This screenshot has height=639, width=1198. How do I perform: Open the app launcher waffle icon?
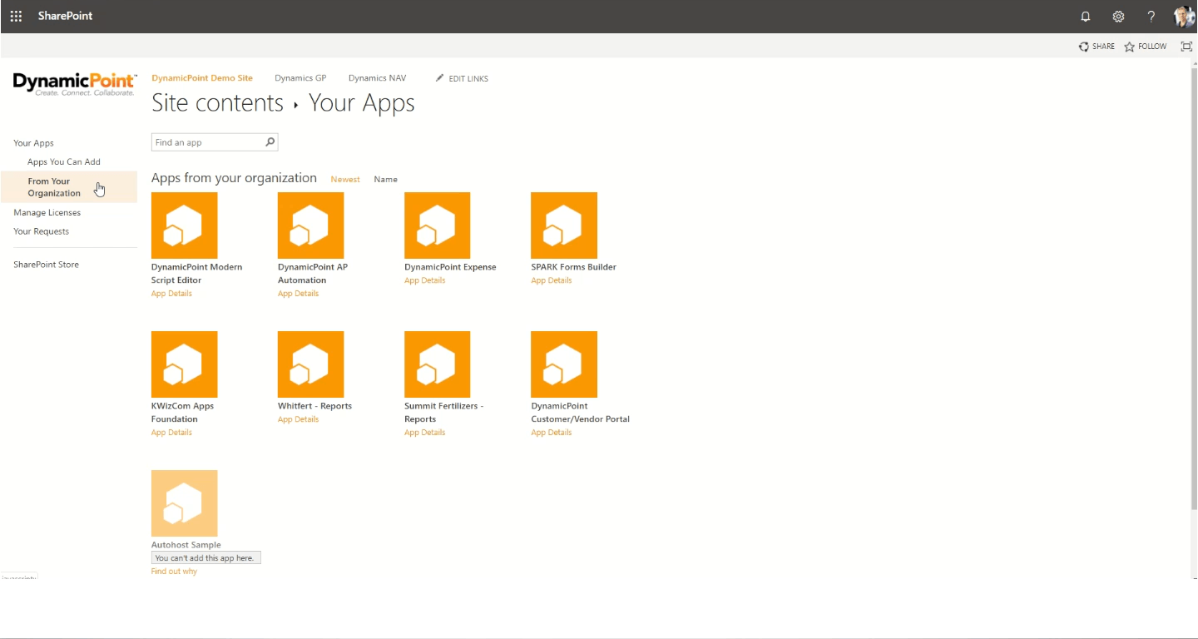[x=16, y=16]
